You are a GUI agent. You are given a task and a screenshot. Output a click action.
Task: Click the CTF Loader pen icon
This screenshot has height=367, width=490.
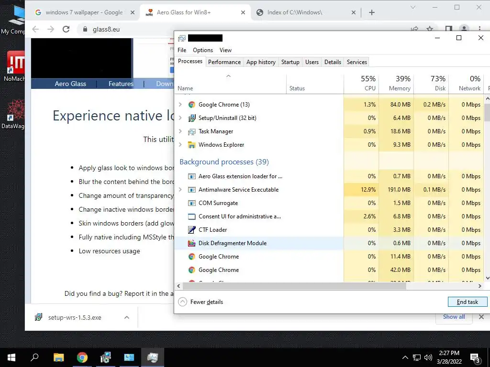[x=191, y=230]
